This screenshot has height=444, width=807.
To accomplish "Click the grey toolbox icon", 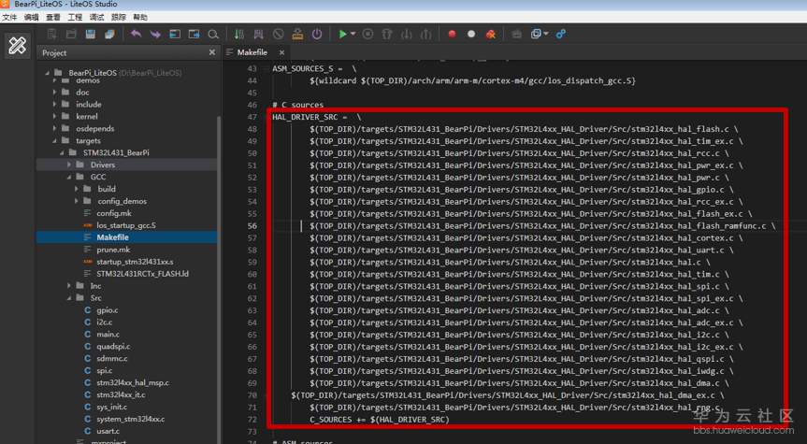I will (x=517, y=35).
